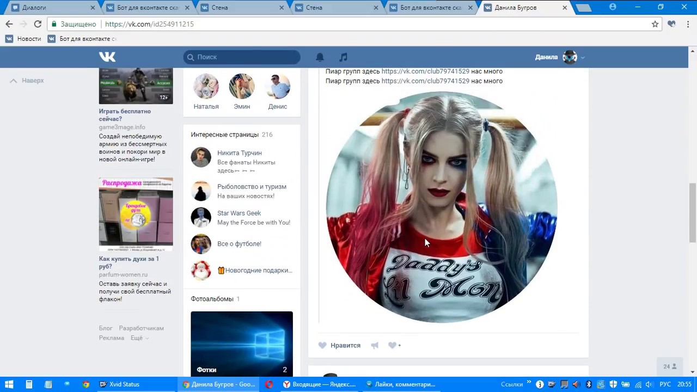Open new tab button
The width and height of the screenshot is (697, 392).
pyautogui.click(x=583, y=8)
